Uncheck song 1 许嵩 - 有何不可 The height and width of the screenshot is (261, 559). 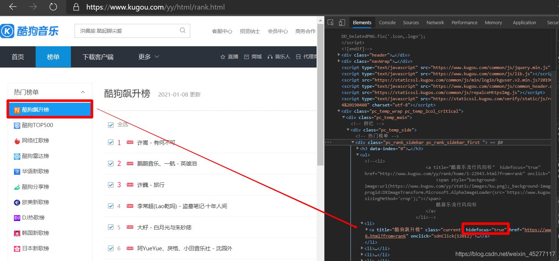tap(111, 142)
